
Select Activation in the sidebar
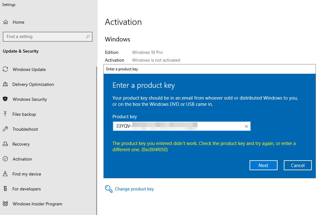click(22, 159)
